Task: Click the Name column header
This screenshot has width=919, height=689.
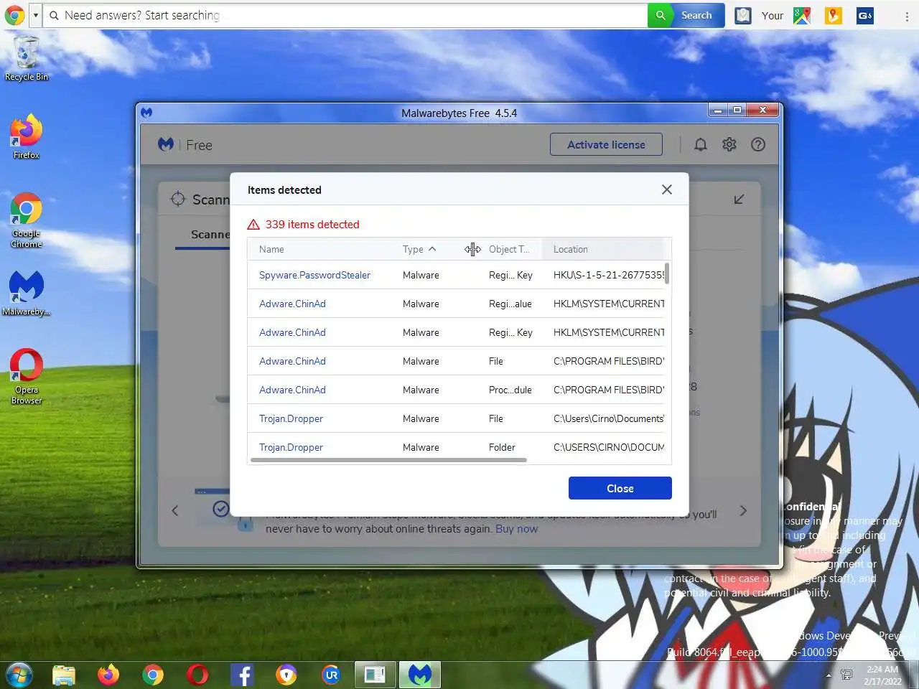Action: click(271, 249)
